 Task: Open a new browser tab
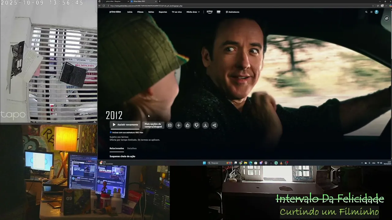(160, 2)
